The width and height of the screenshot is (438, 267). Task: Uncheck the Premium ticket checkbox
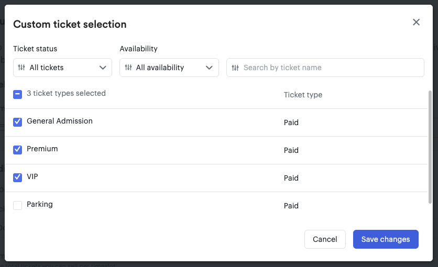(x=18, y=150)
